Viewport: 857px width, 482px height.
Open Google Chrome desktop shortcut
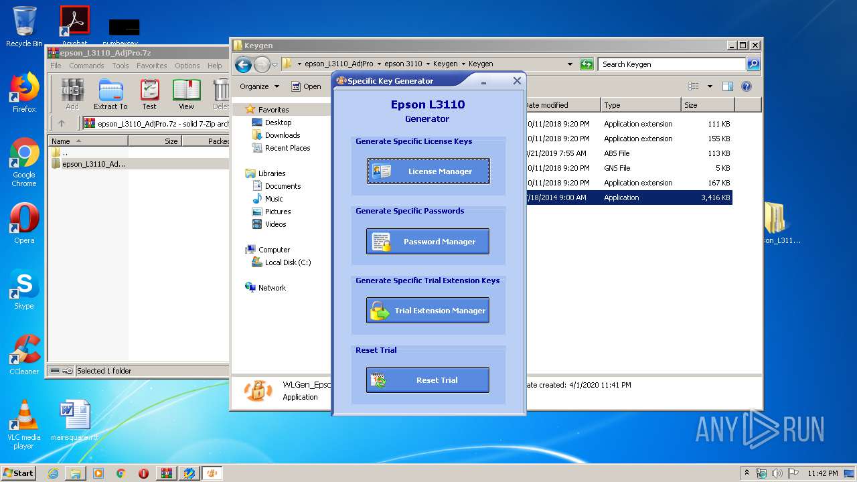pos(24,163)
